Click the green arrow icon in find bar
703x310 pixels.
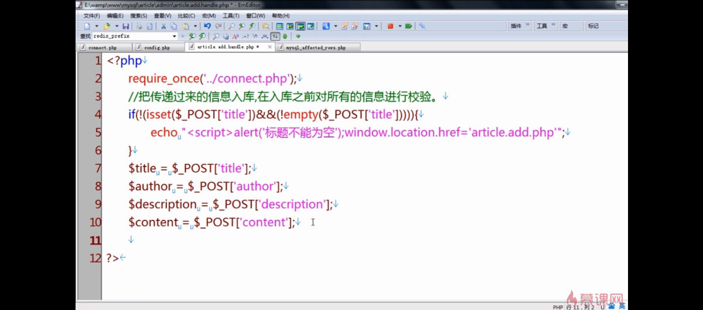[298, 36]
